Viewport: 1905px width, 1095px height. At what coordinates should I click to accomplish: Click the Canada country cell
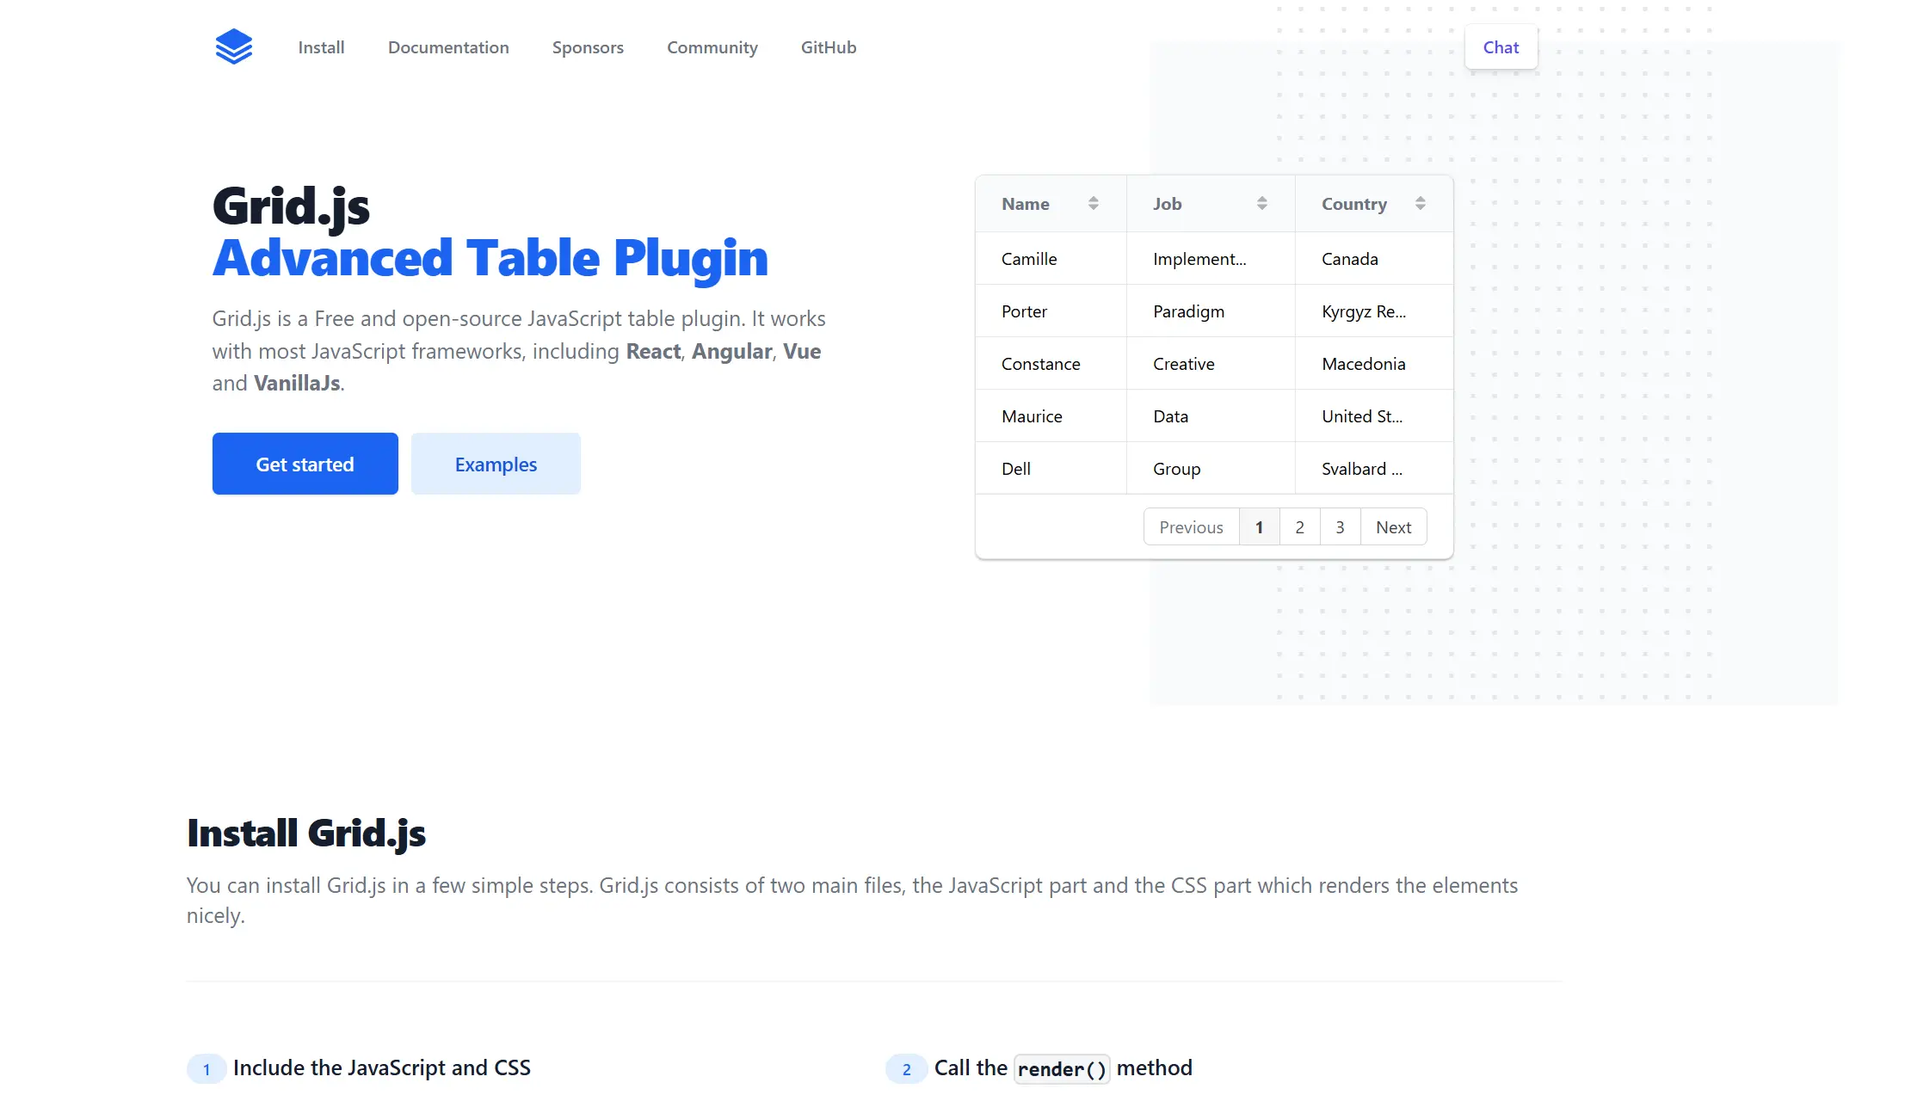1374,258
